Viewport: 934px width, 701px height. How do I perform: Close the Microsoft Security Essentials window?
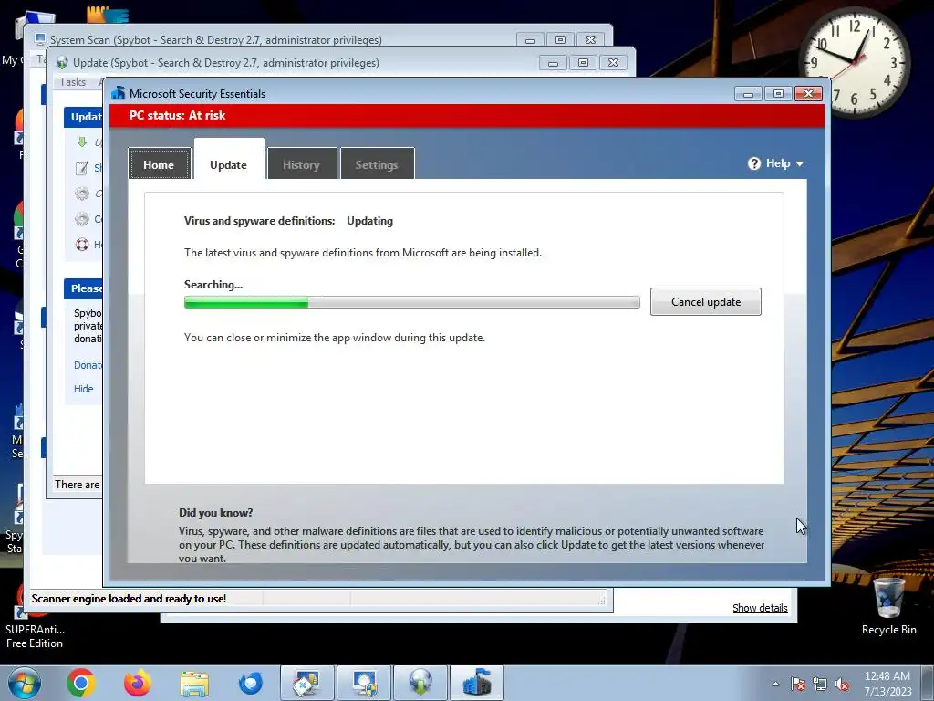(x=808, y=94)
